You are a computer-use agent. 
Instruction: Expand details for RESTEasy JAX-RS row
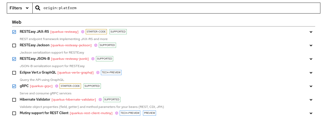point(311,32)
